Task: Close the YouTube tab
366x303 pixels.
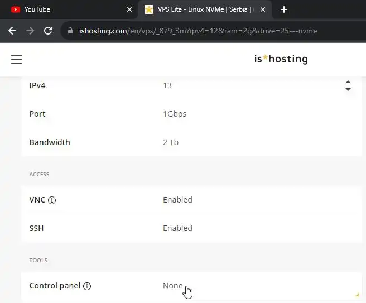Action: (129, 9)
